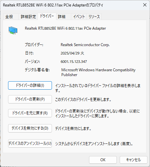This screenshot has height=167, width=150.
Task: Click ドライバーの更新(P) button
Action: pos(30,99)
